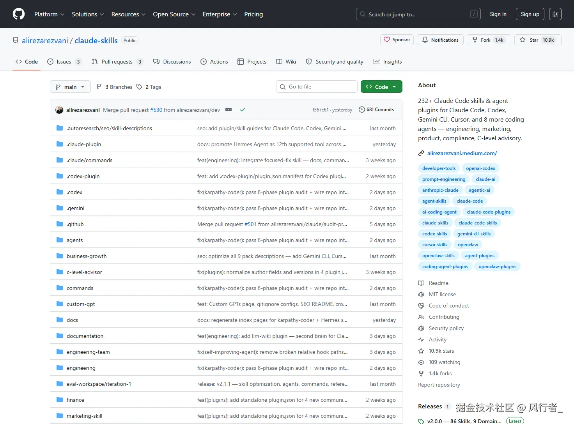Click the GitHub logo icon
This screenshot has height=424, width=574.
coord(19,14)
